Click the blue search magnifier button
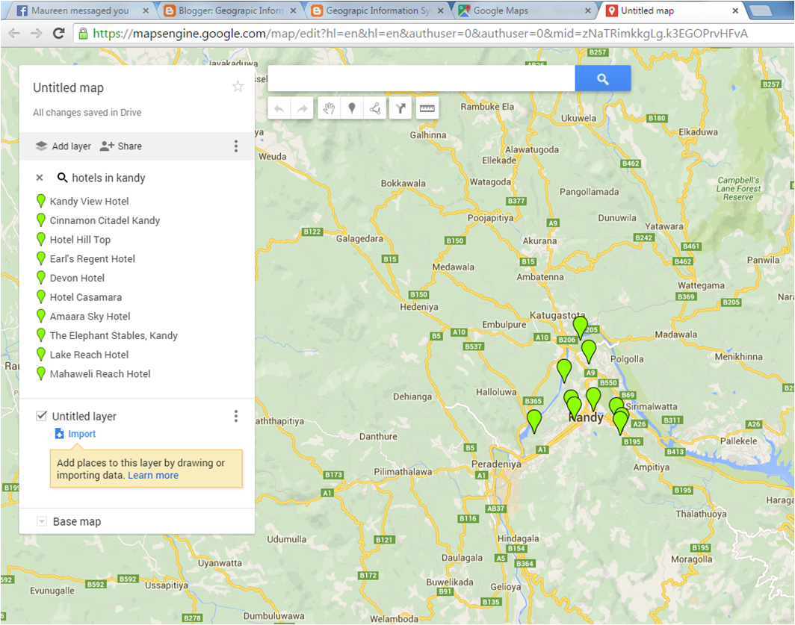 tap(603, 78)
